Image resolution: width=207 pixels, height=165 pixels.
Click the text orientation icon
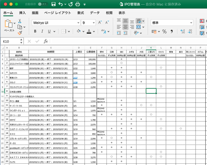click(x=136, y=33)
